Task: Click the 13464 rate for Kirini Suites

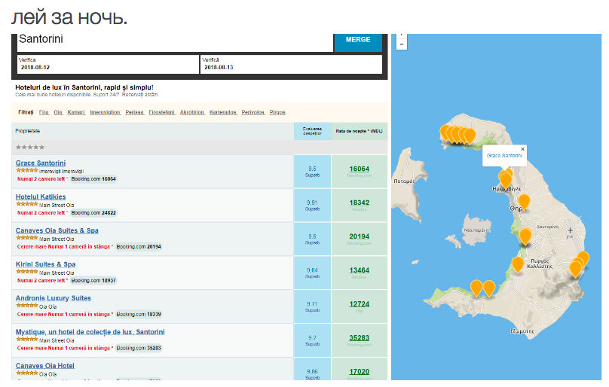Action: (x=360, y=270)
